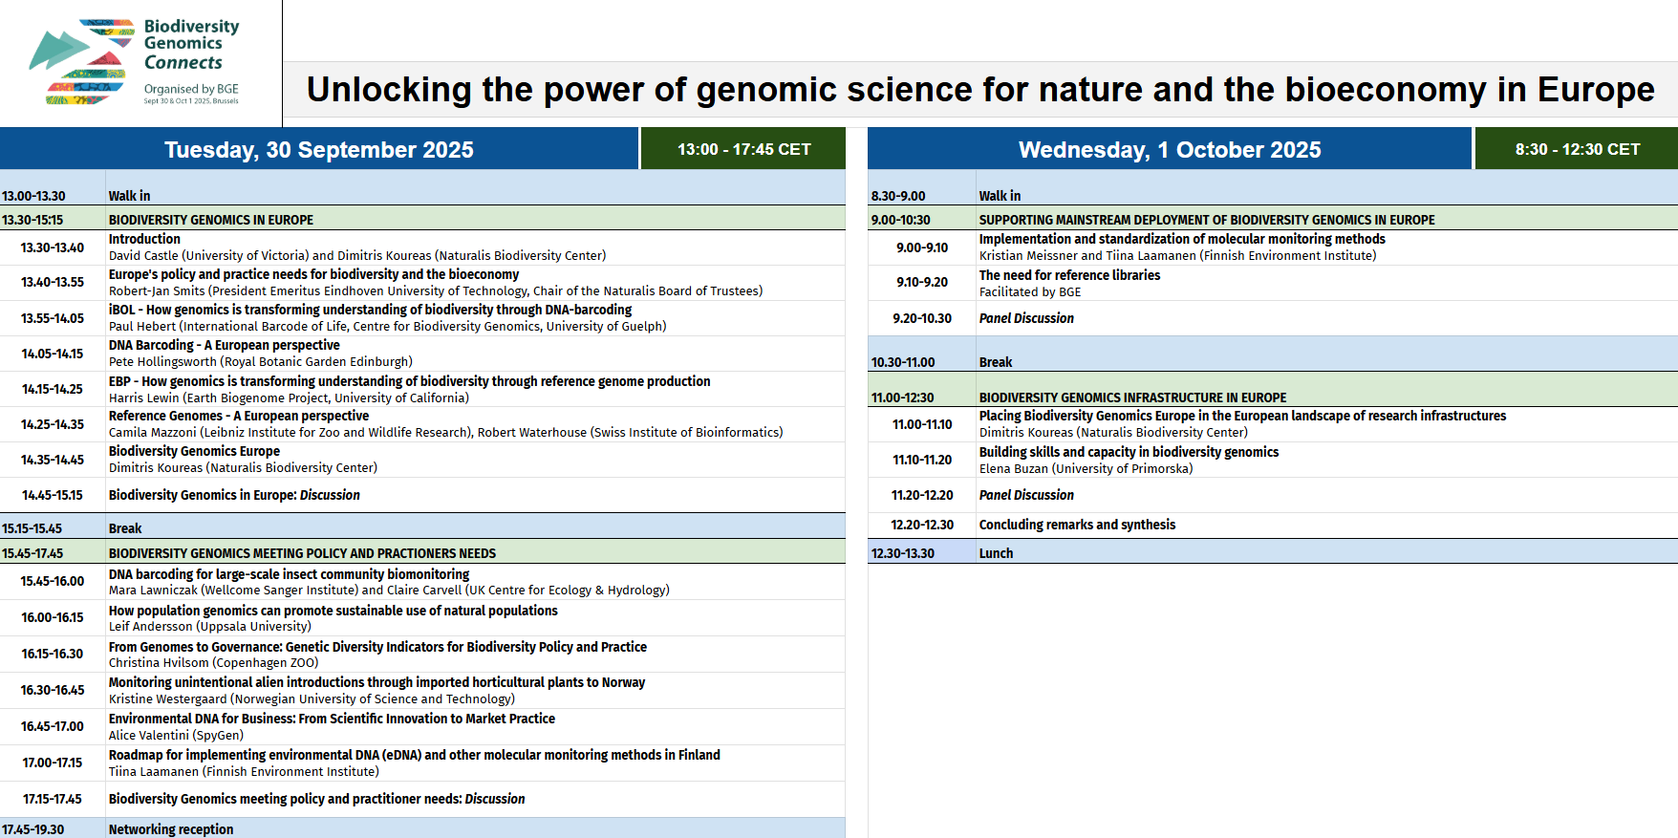The height and width of the screenshot is (838, 1678).
Task: Select the Tuesday, 30 September 2025 header
Action: pyautogui.click(x=319, y=149)
